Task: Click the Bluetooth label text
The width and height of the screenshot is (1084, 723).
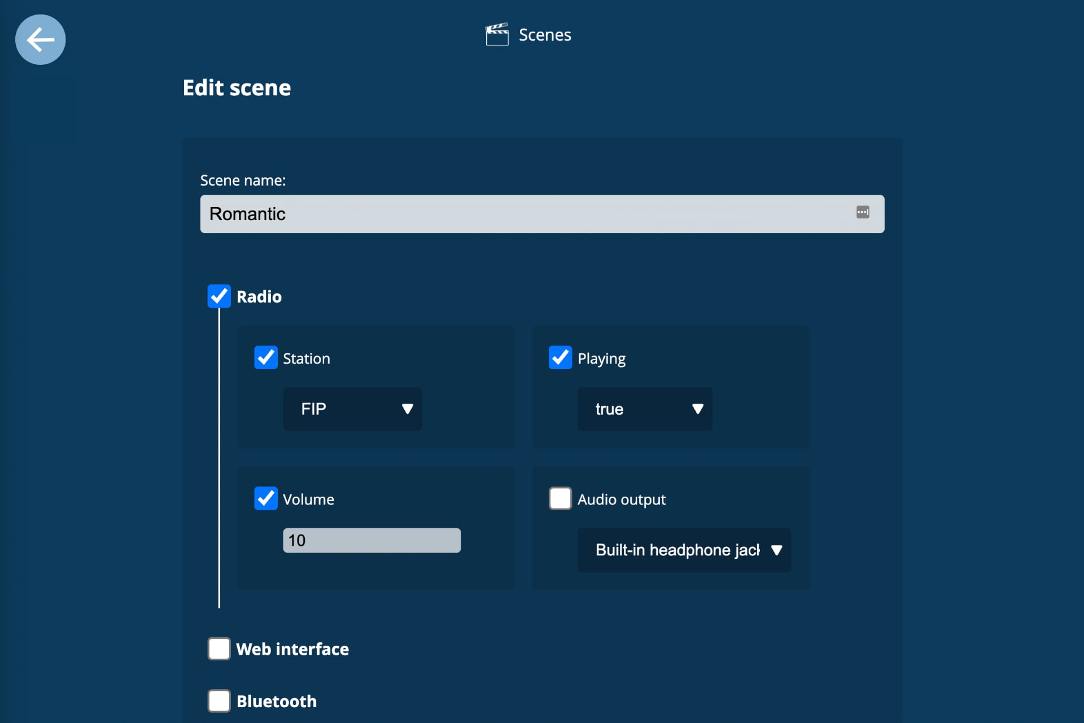Action: [x=277, y=701]
